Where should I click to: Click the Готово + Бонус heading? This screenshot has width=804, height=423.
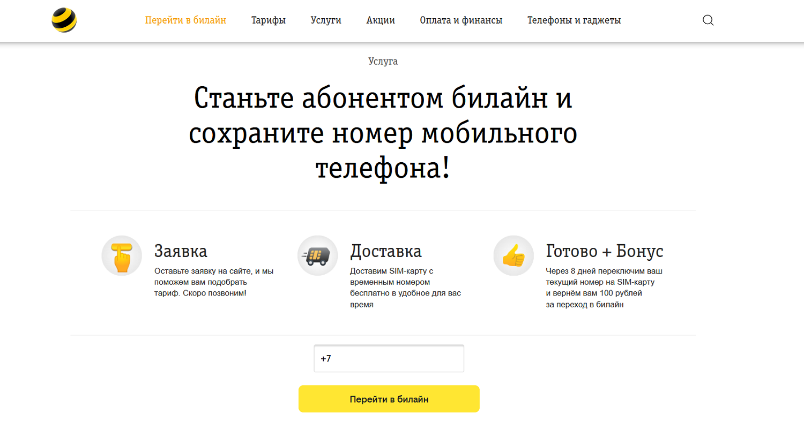click(x=605, y=251)
